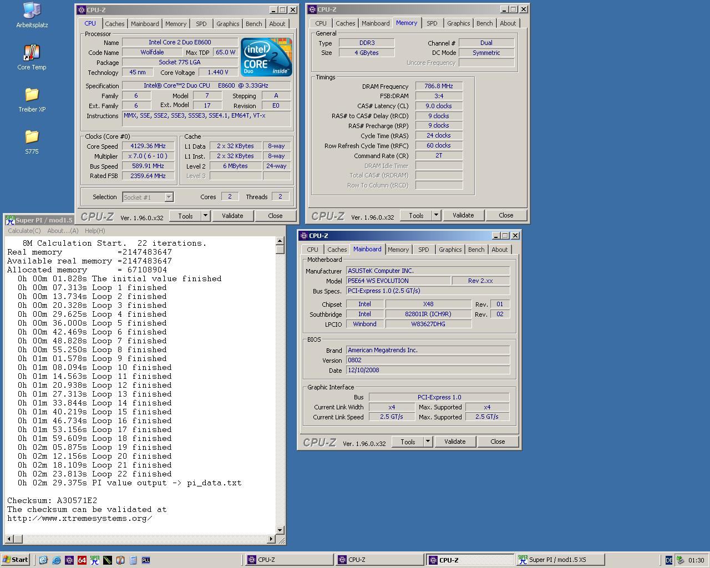
Task: Click Close button in Mainboard tab window
Action: 498,442
